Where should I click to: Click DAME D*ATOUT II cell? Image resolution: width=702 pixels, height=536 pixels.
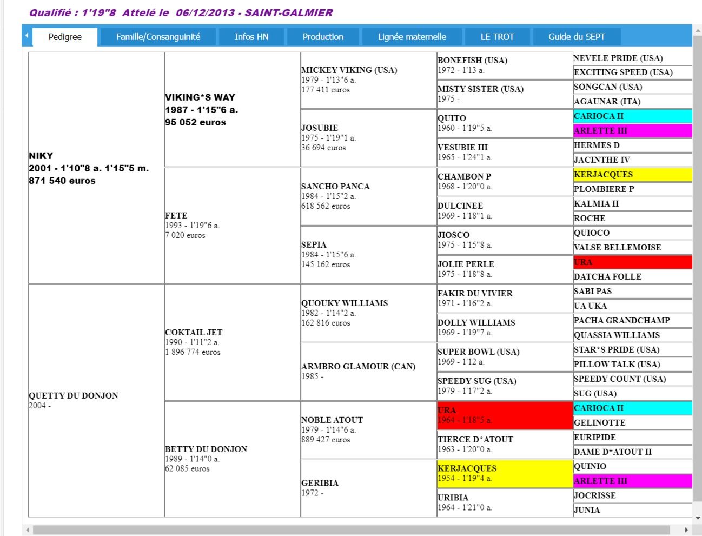[x=633, y=452]
